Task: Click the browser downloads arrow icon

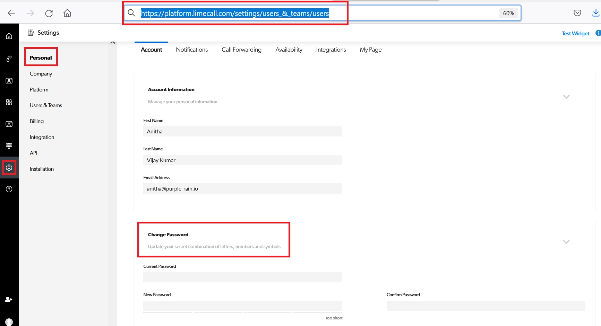Action: (x=595, y=13)
